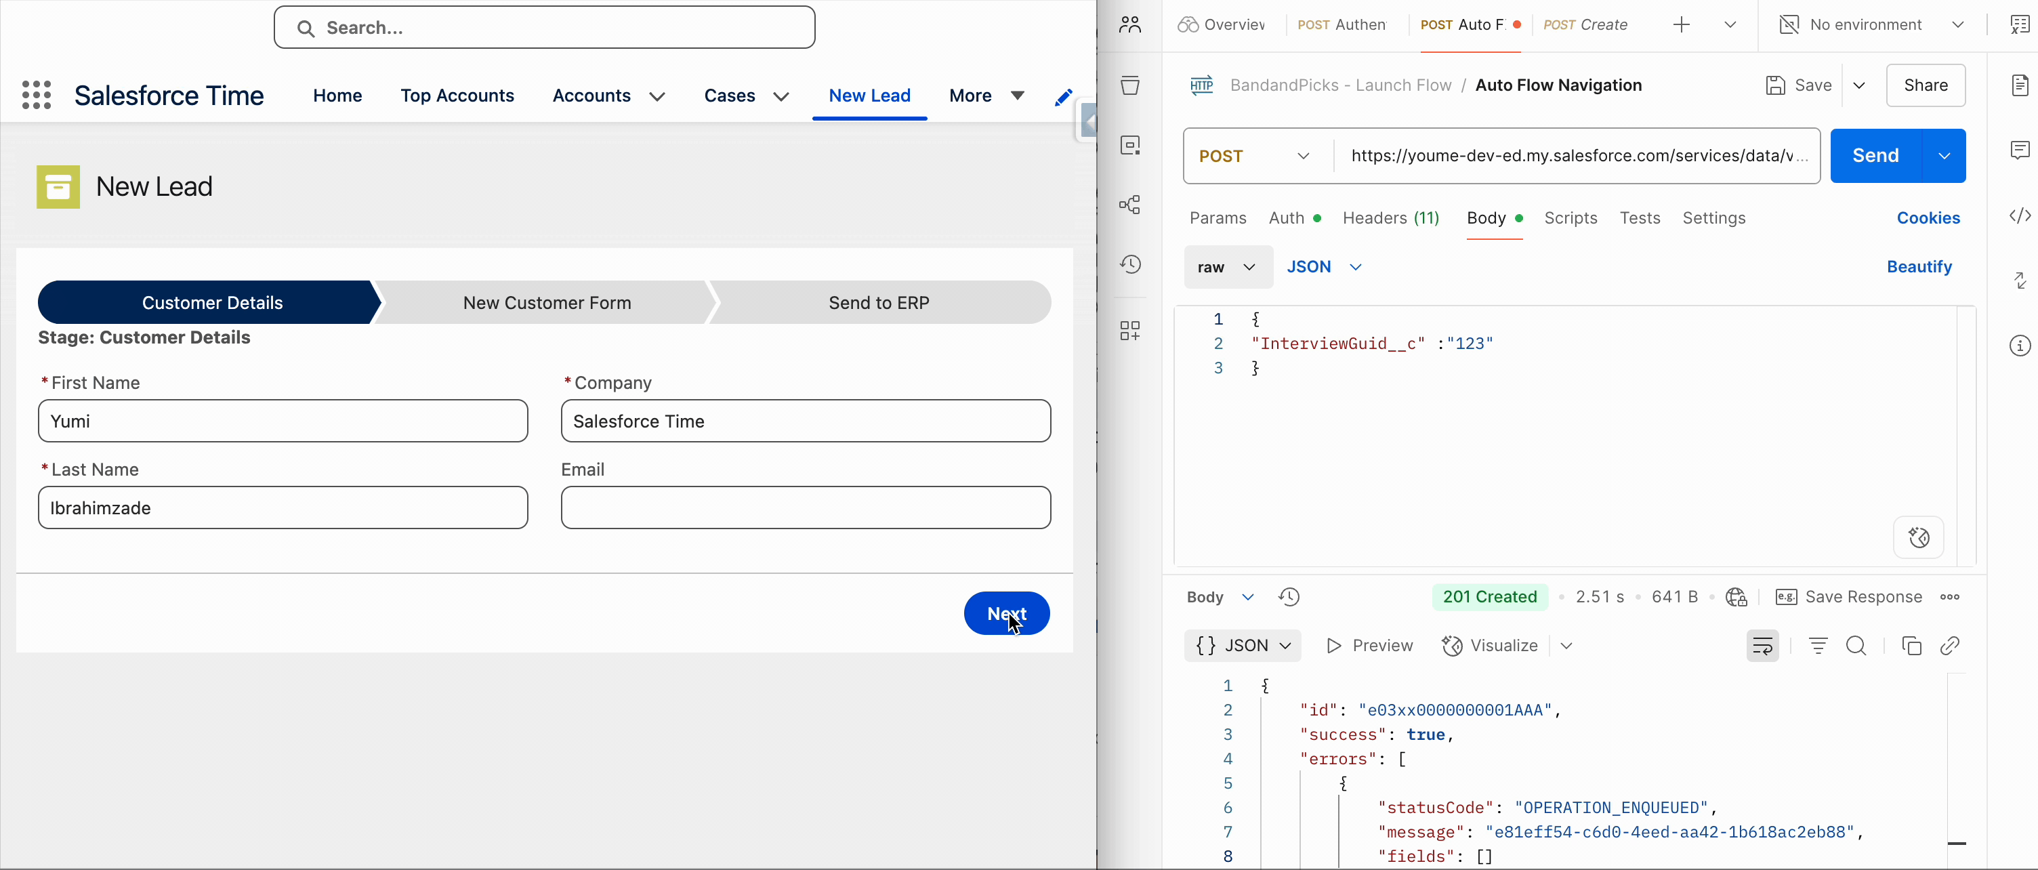Open Cookies link
Viewport: 2038px width, 870px height.
click(x=1928, y=218)
